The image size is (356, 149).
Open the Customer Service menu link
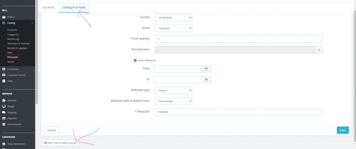[16, 75]
